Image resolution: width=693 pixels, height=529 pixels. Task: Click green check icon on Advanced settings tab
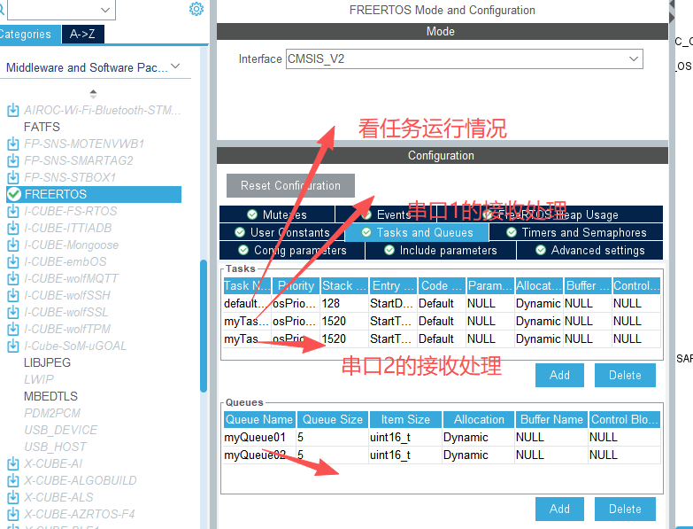tap(541, 250)
